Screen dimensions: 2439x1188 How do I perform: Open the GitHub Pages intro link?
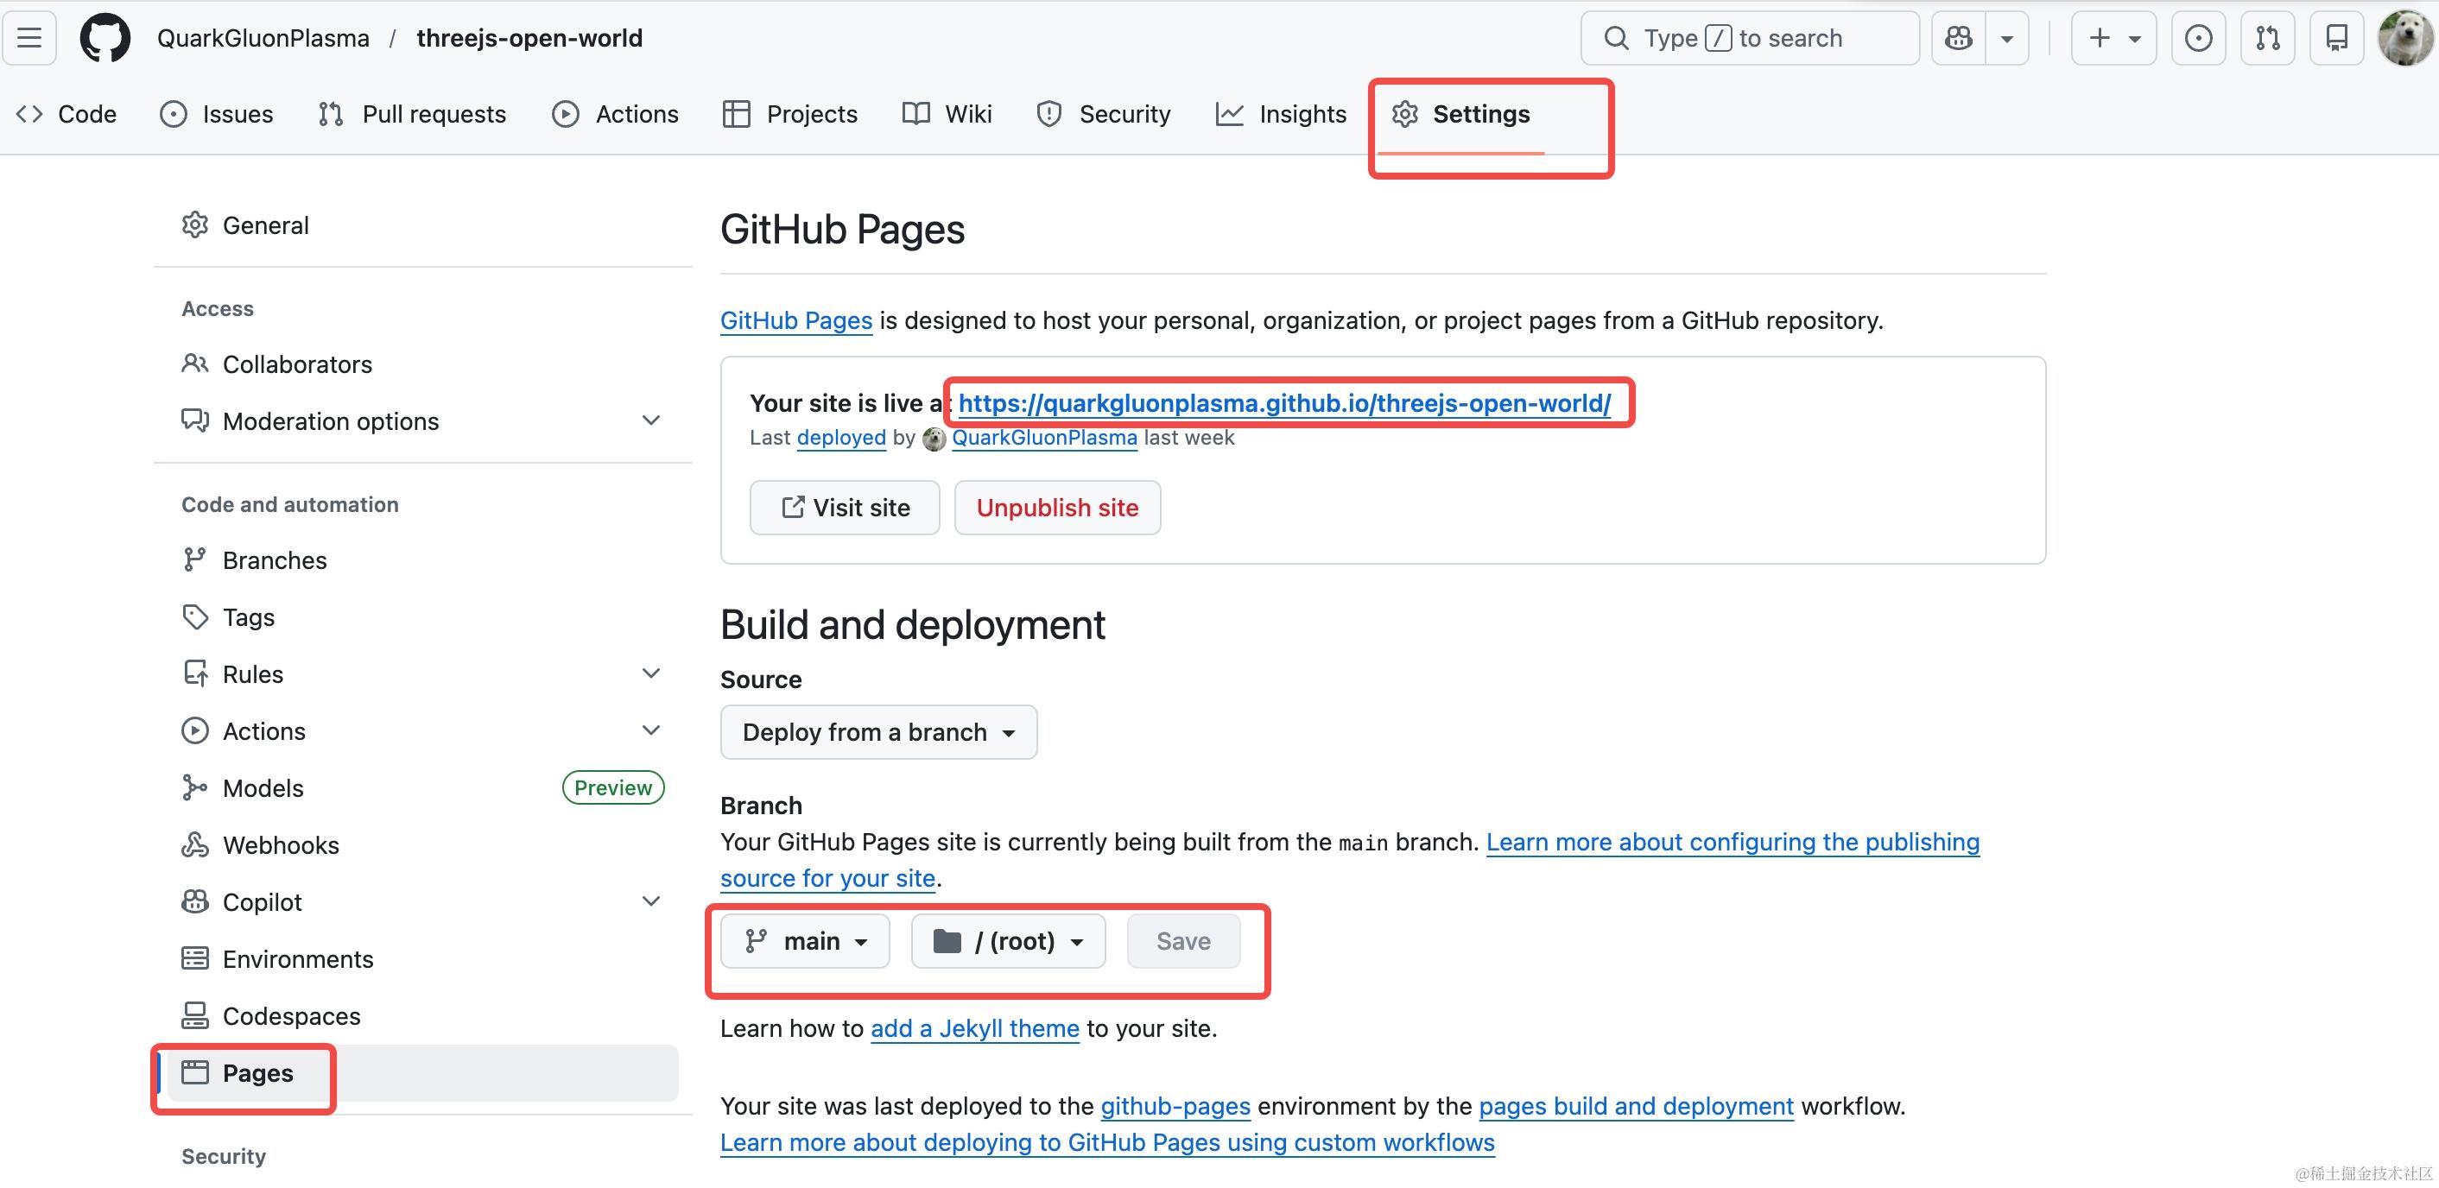coord(796,320)
